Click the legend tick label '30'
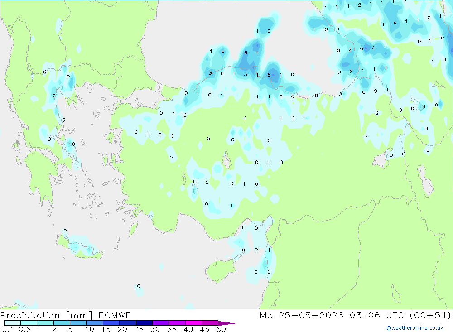This screenshot has height=332, width=453. (x=155, y=329)
